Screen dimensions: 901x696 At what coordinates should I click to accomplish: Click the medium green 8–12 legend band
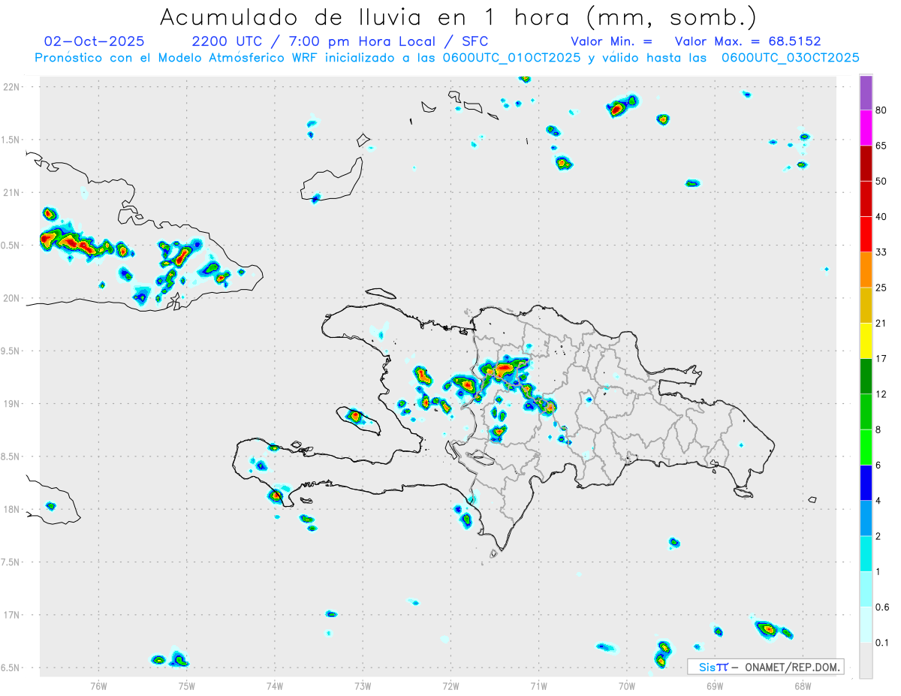point(866,411)
